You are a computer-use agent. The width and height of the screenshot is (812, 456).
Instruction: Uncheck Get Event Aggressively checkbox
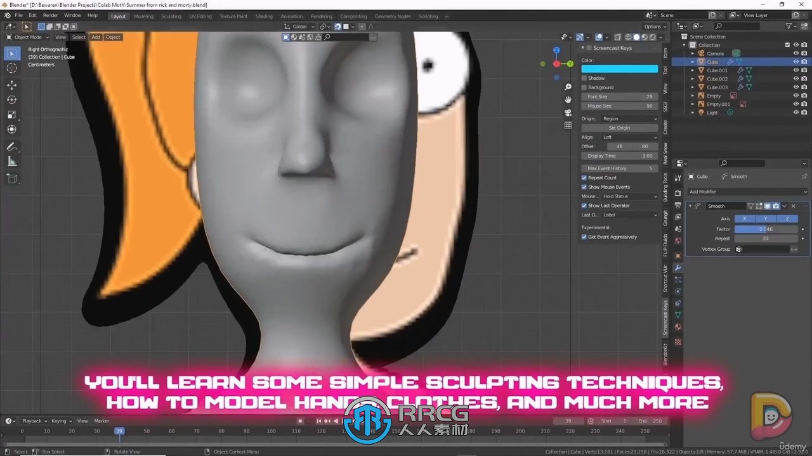[584, 237]
